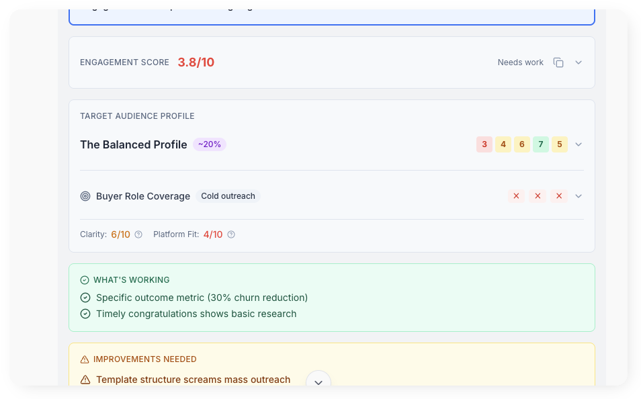The image size is (641, 399).
Task: Click check icon next to "Specific outcome metric"
Action: pyautogui.click(x=85, y=297)
